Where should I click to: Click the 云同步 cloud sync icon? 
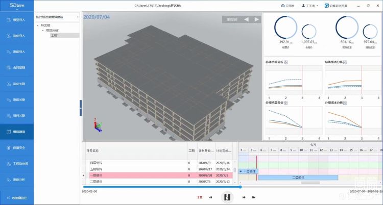(283, 6)
